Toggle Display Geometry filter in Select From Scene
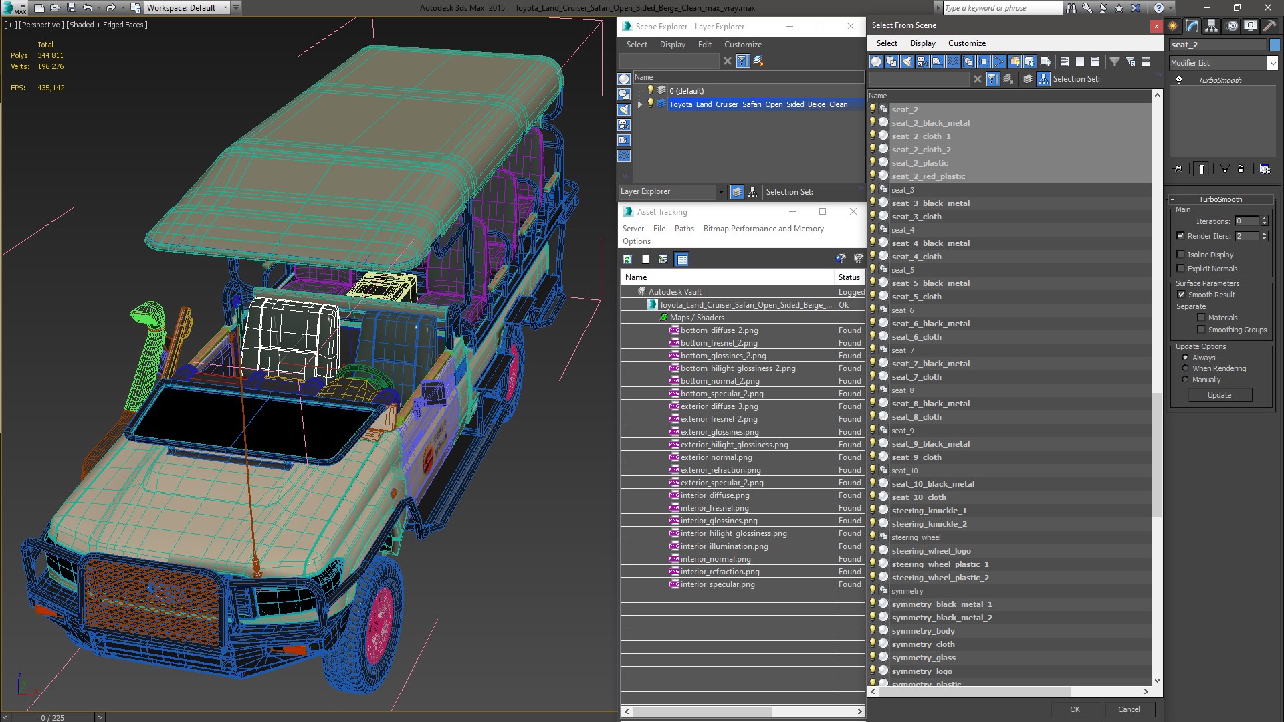Image resolution: width=1284 pixels, height=722 pixels. click(876, 62)
